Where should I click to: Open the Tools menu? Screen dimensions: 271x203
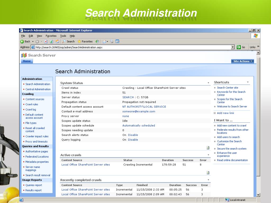63,36
